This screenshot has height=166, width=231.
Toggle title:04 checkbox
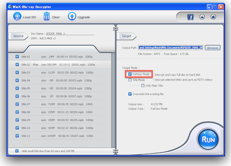17,80
